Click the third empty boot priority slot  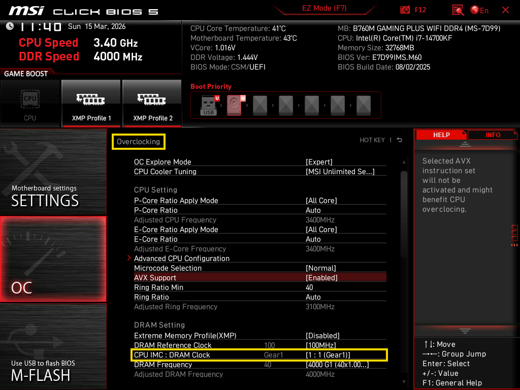[x=312, y=105]
